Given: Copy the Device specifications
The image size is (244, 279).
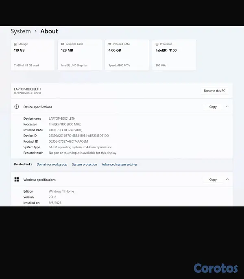Looking at the screenshot, I should pos(213,107).
